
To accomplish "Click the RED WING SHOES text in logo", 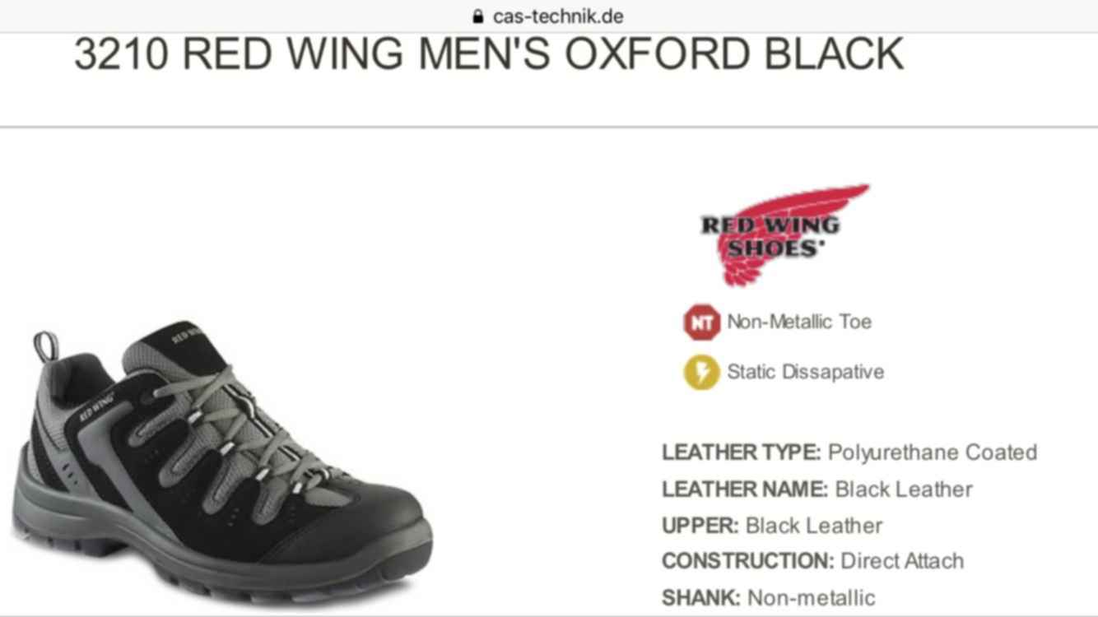I will click(x=770, y=236).
